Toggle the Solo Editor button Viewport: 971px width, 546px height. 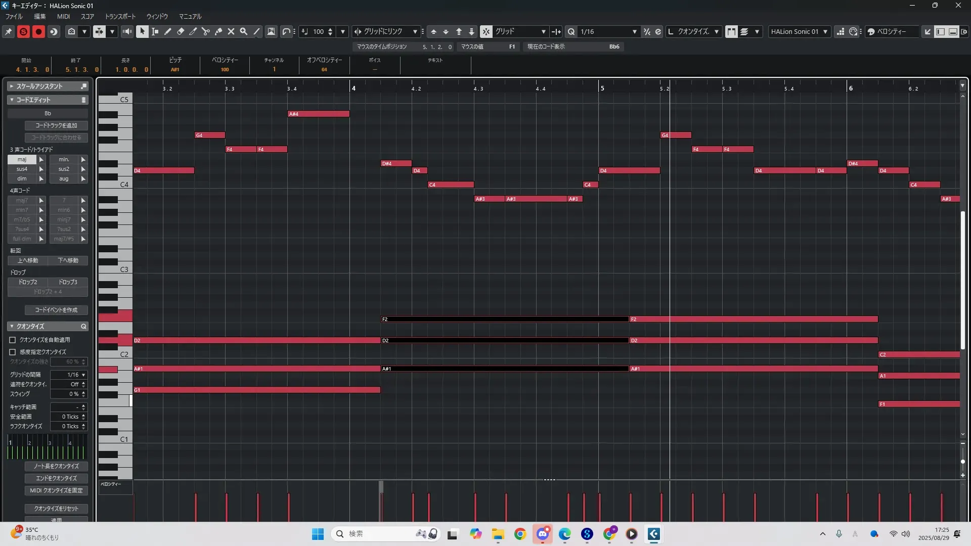(x=23, y=31)
